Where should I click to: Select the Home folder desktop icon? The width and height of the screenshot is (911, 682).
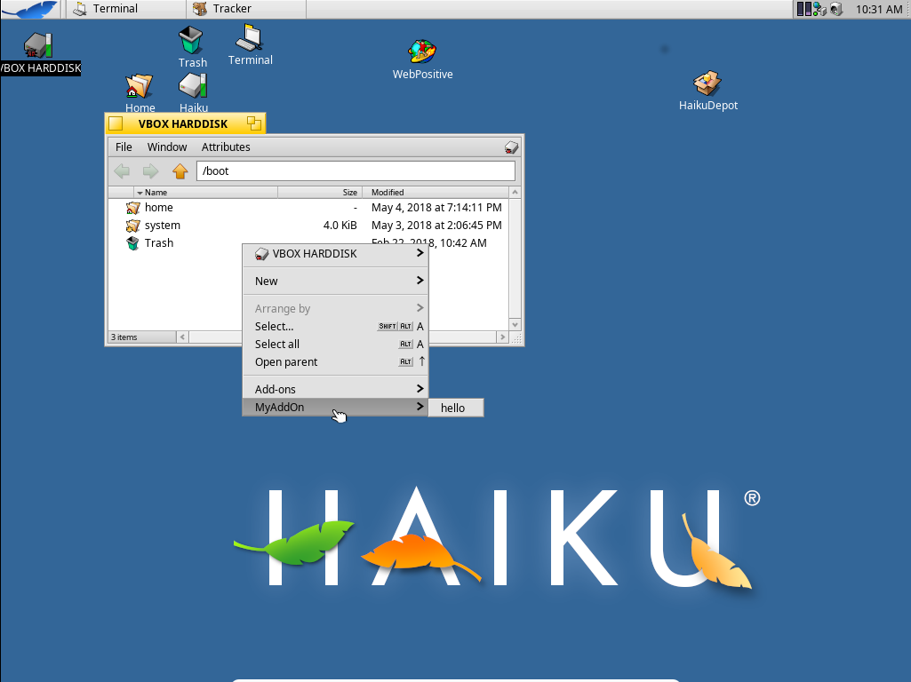[140, 93]
